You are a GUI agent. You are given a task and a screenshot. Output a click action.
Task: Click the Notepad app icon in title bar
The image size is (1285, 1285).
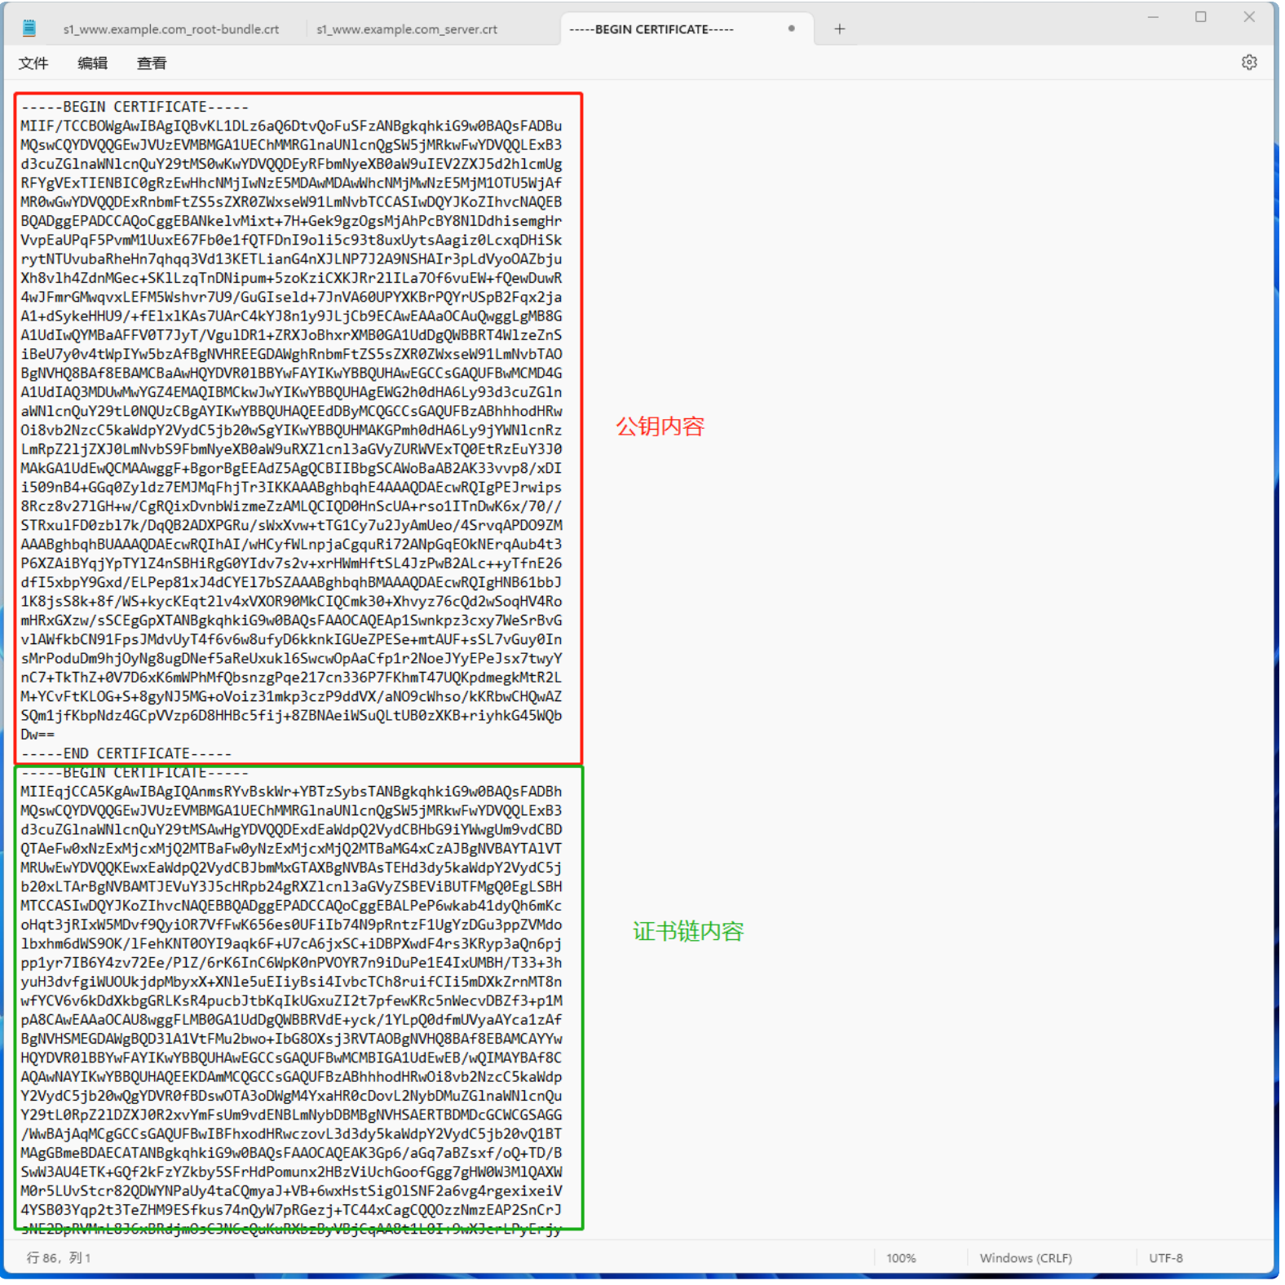point(29,29)
